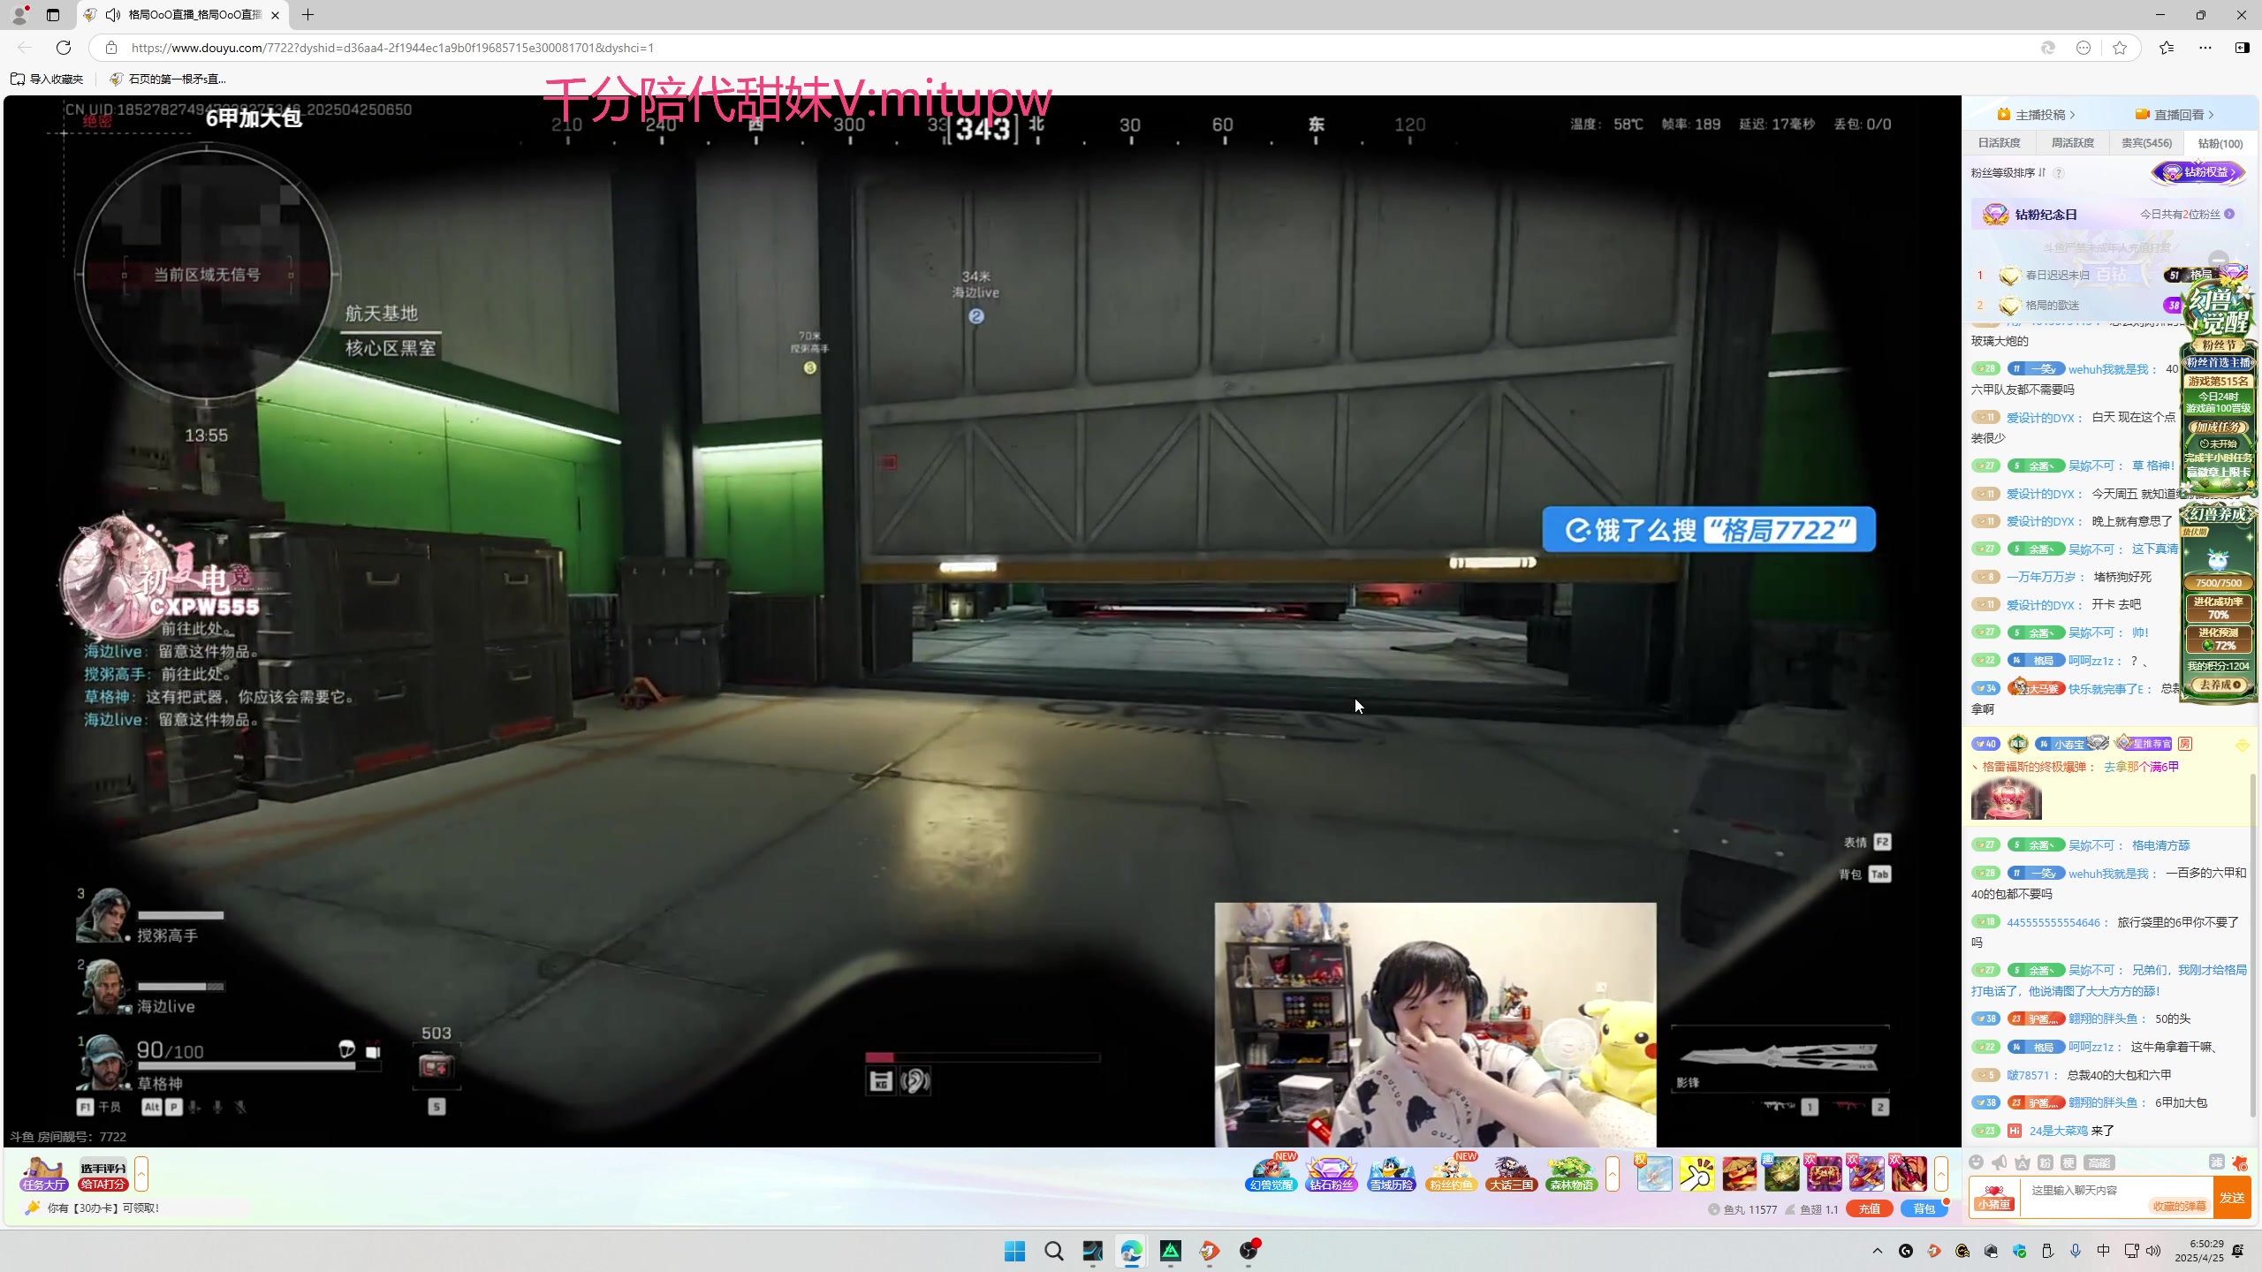Click the red star icon in chat toolbar

click(2240, 1162)
